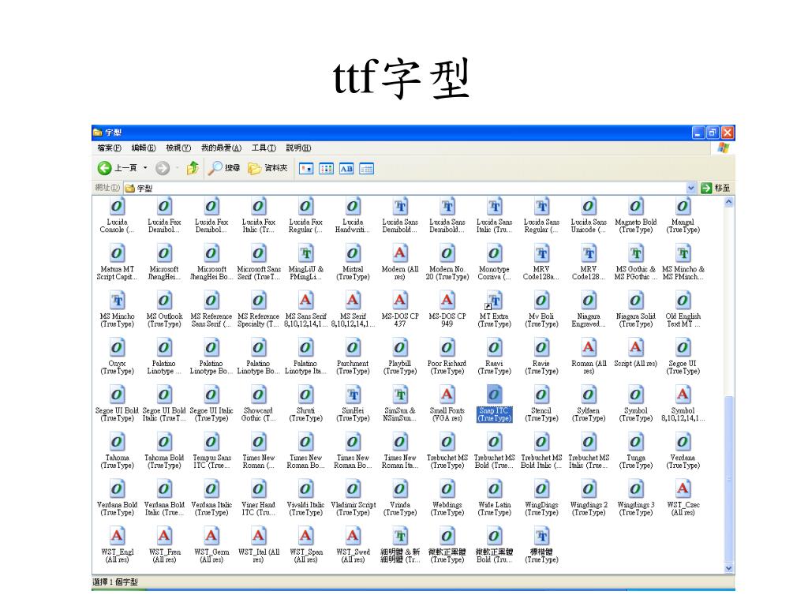Select the Wingdings 3 font icon
The width and height of the screenshot is (808, 606).
coord(635,489)
